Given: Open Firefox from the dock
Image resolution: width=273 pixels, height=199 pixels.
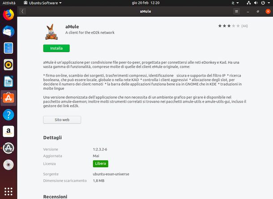Looking at the screenshot, I should 9,15.
